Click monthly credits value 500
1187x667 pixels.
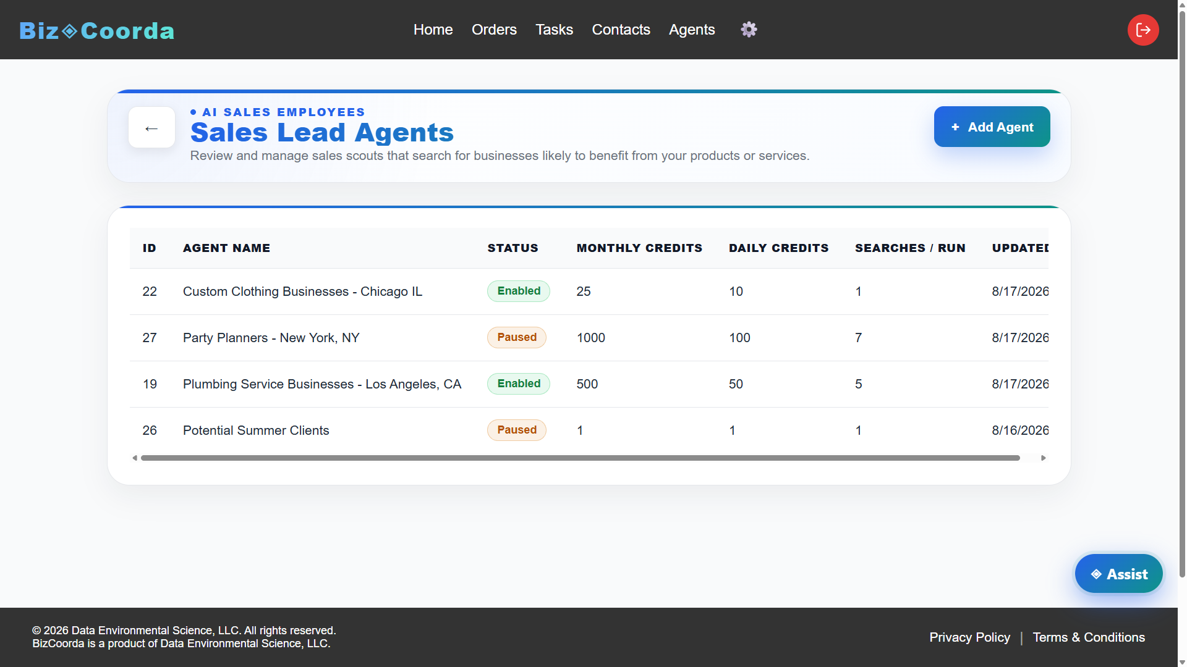pyautogui.click(x=587, y=384)
